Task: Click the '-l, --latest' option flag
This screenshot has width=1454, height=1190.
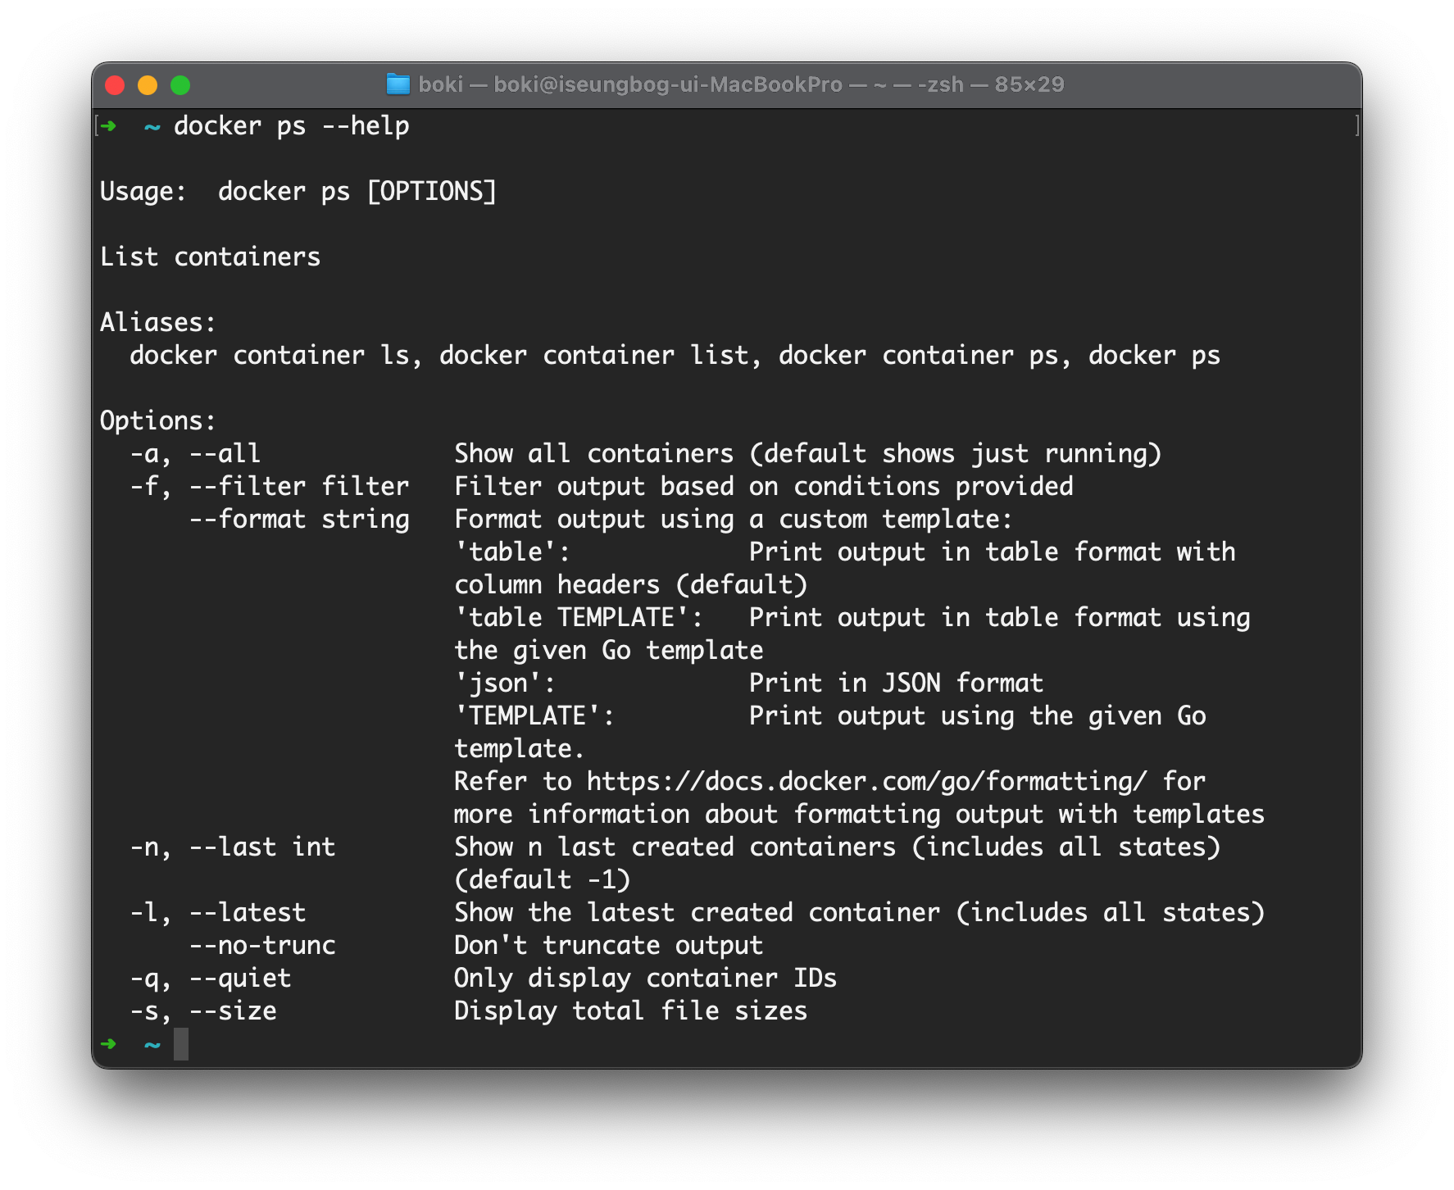Action: [x=218, y=913]
